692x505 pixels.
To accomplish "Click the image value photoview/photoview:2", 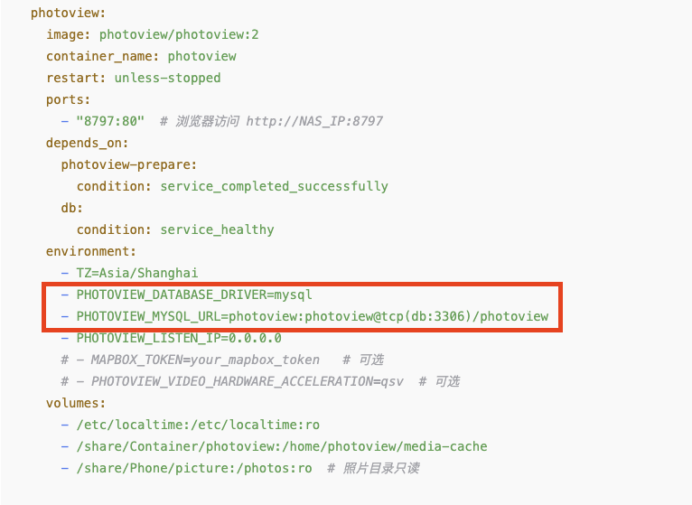I will pos(179,35).
